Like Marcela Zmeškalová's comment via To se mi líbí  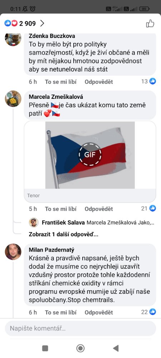tap(61, 209)
